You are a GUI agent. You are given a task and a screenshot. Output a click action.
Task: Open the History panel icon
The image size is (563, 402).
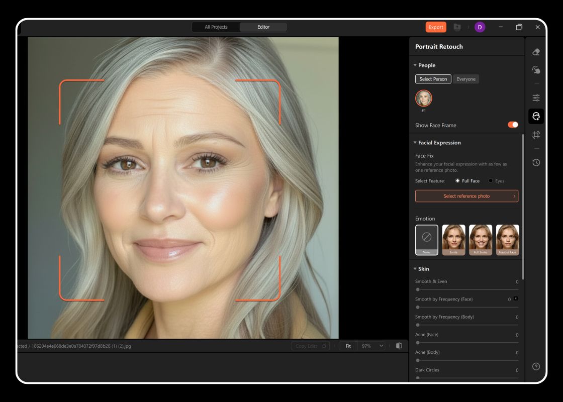click(536, 162)
